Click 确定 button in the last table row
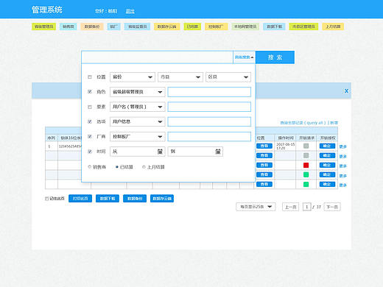 pyautogui.click(x=327, y=184)
